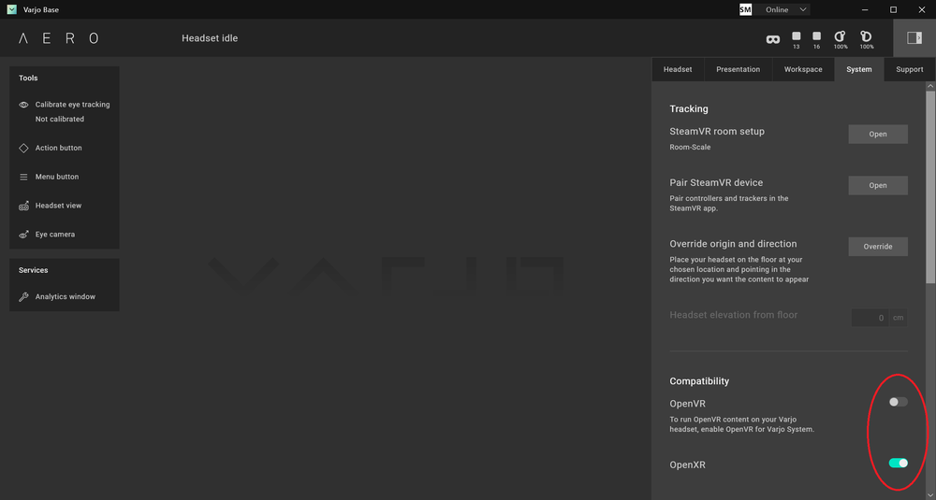The height and width of the screenshot is (500, 936).
Task: Click the 'Not calibrated' status text
Action: 60,120
